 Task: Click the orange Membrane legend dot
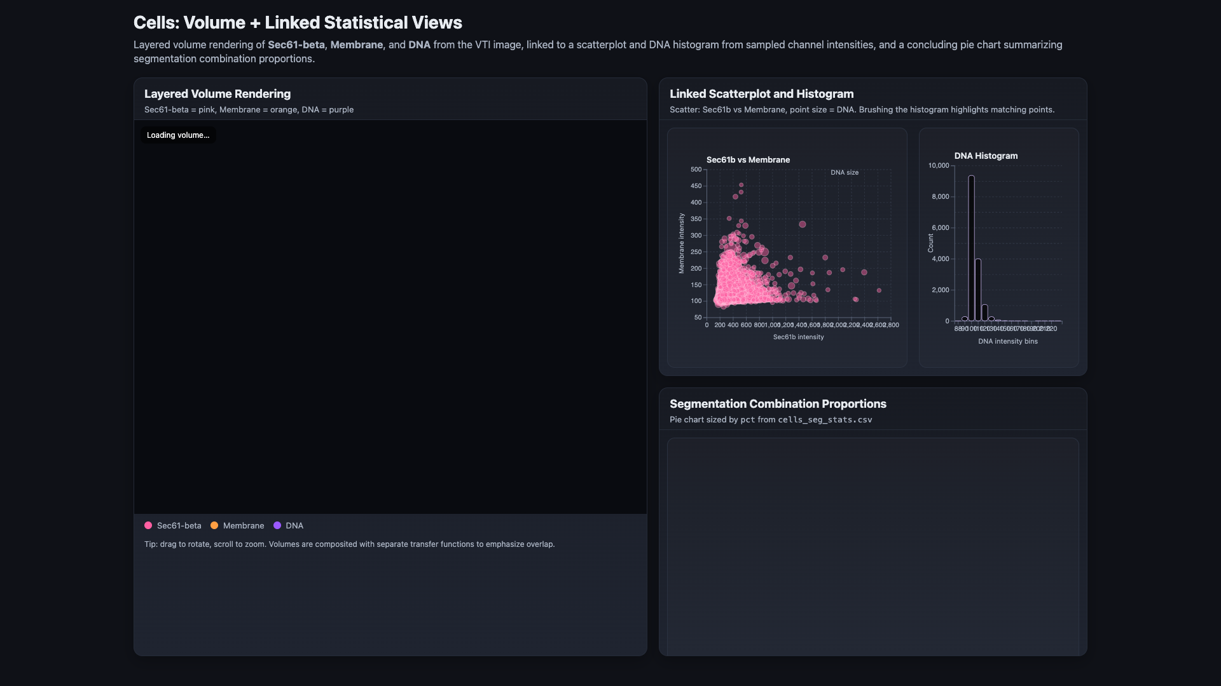coord(214,525)
